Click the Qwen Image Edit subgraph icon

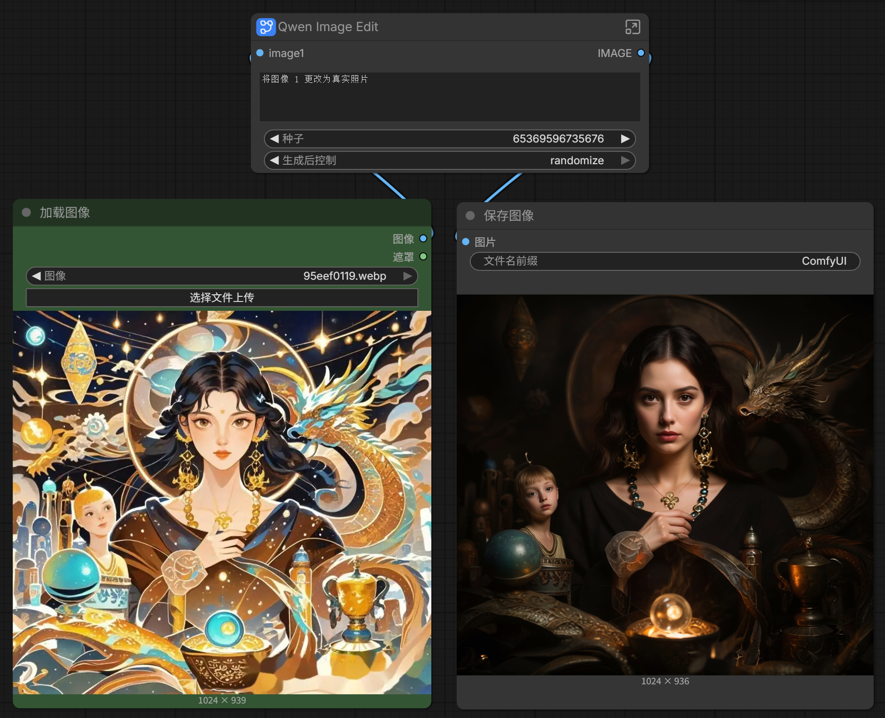[x=265, y=27]
